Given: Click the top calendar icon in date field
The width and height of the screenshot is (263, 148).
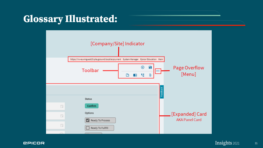Looking at the screenshot, I should (62, 106).
